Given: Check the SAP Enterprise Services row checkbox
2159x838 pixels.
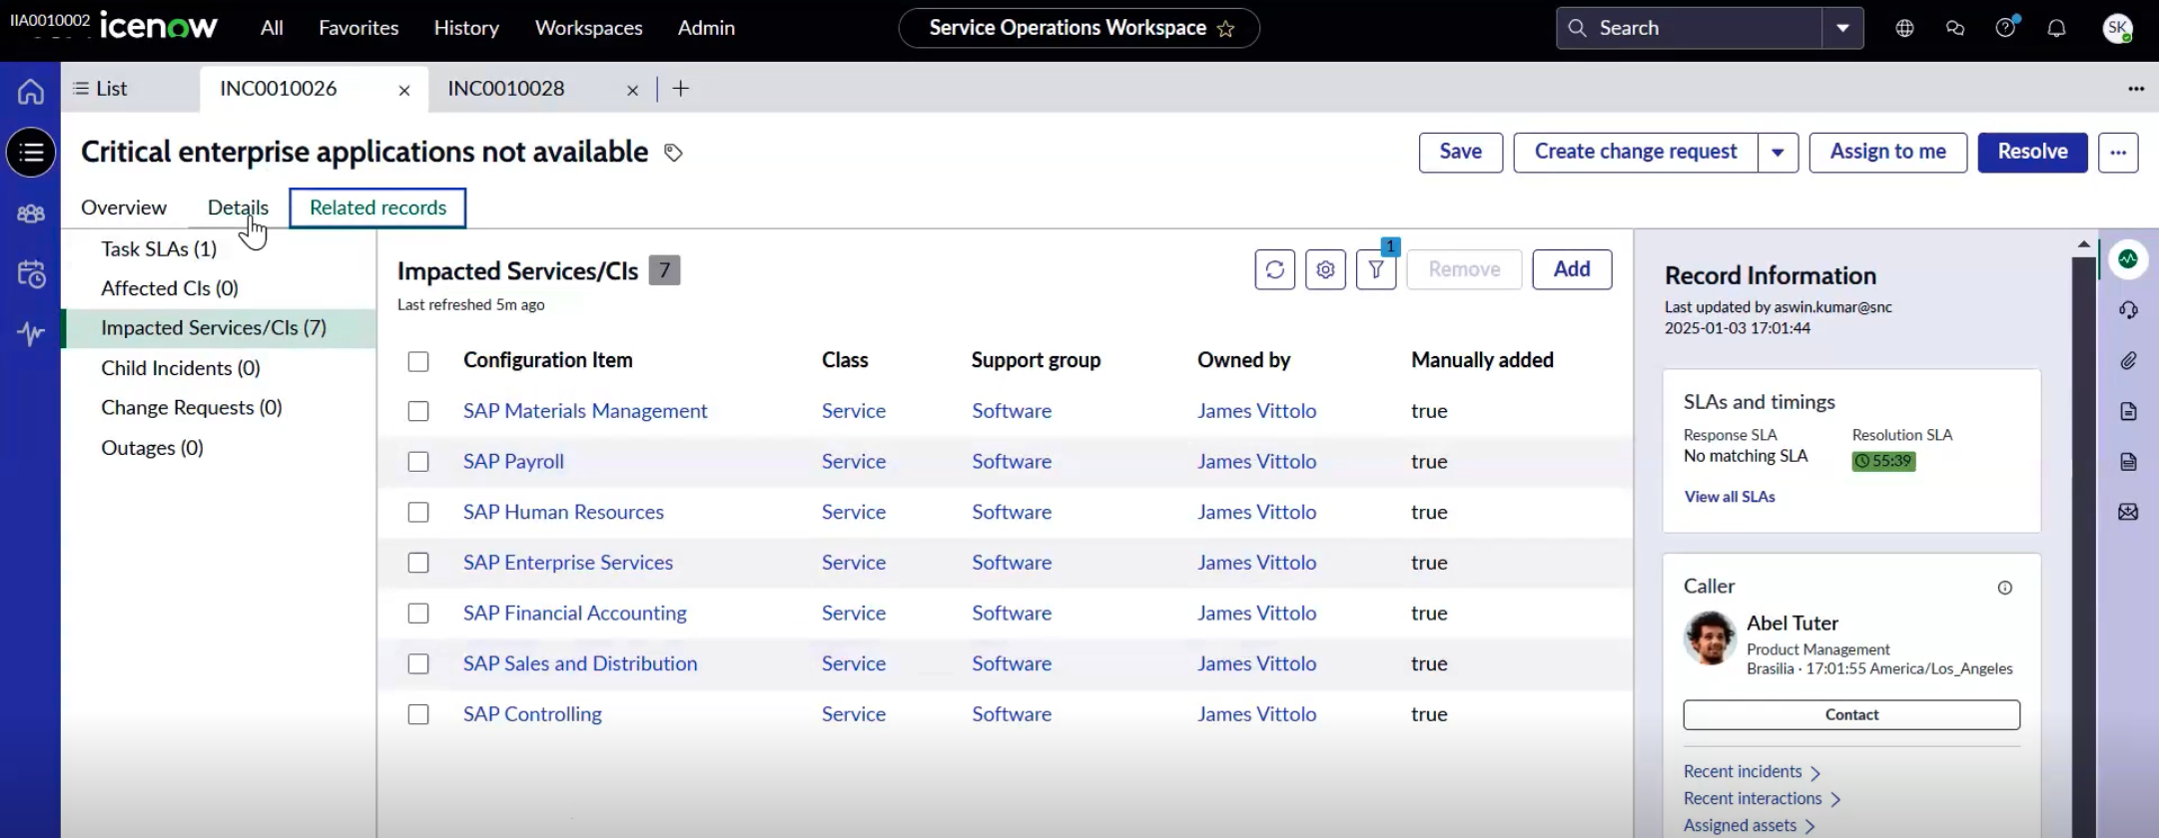Looking at the screenshot, I should click(418, 563).
